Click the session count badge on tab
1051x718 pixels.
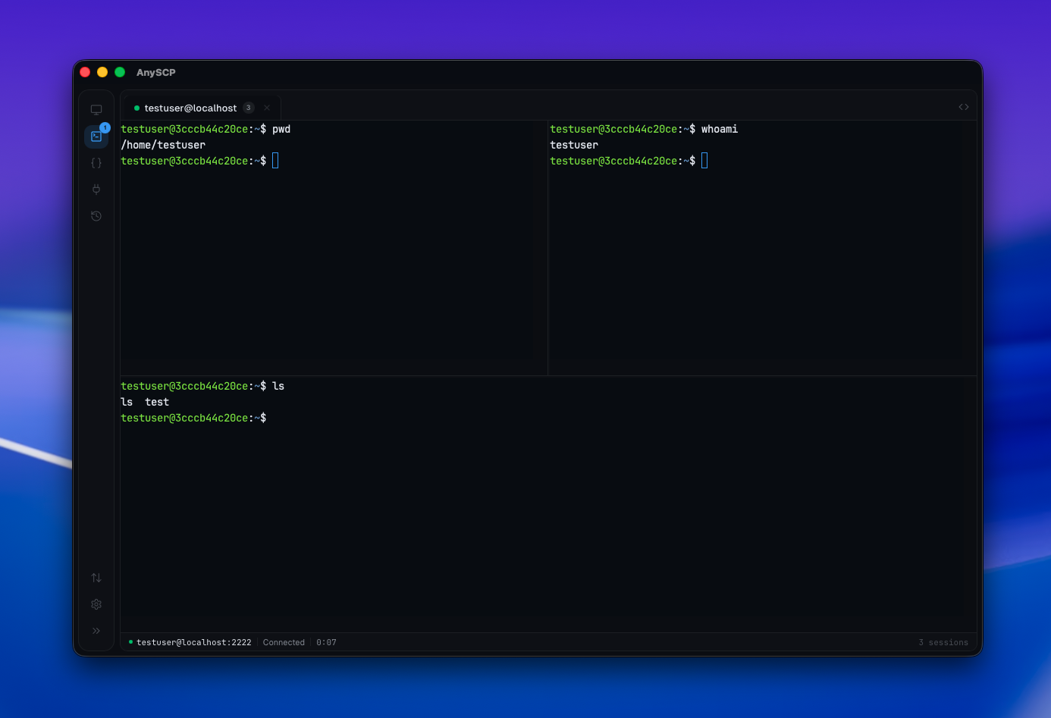(x=249, y=108)
